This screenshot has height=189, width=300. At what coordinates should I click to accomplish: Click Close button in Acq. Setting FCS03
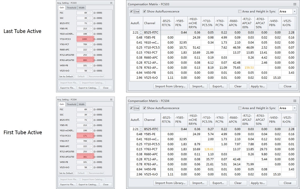pos(106,88)
